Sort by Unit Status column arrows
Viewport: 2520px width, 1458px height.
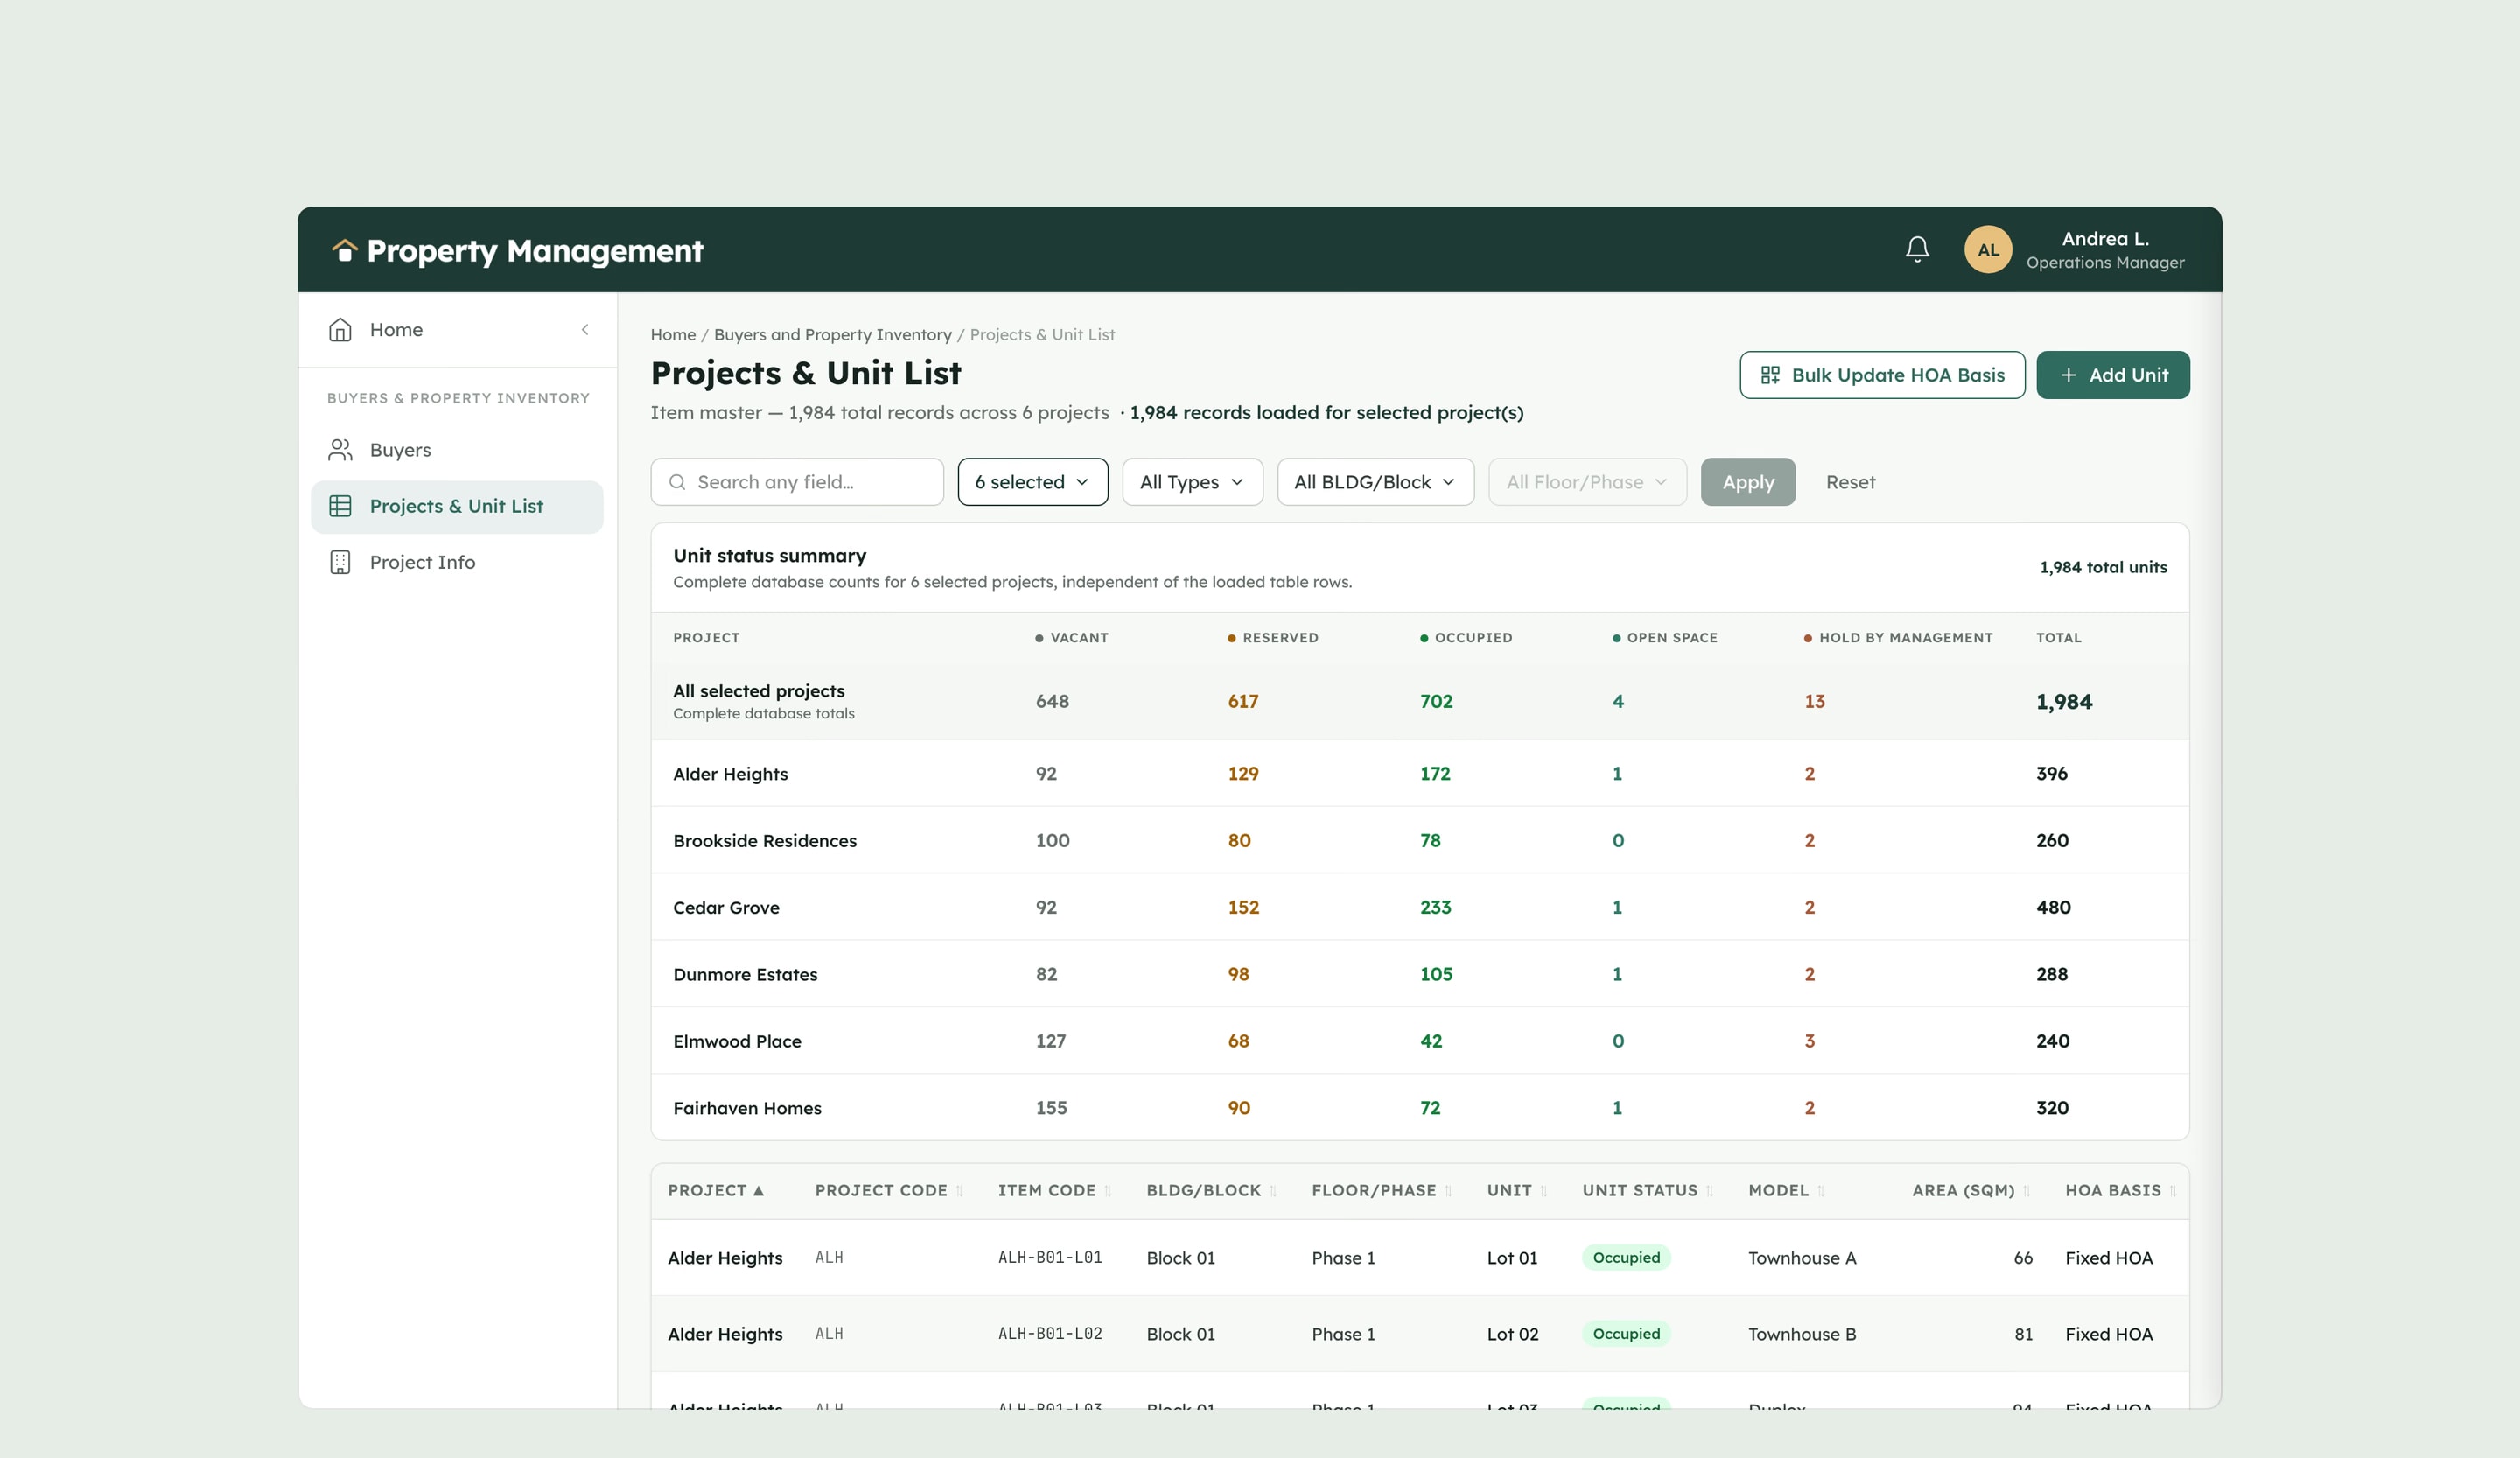click(1709, 1191)
